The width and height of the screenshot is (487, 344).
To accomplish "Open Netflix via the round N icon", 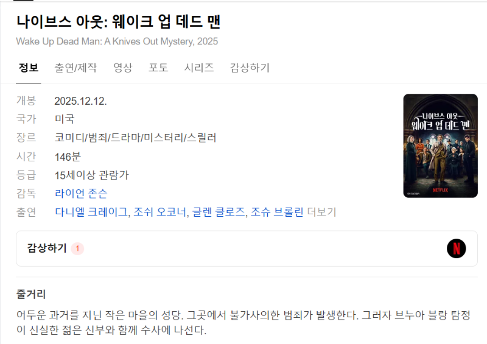I will (x=456, y=248).
